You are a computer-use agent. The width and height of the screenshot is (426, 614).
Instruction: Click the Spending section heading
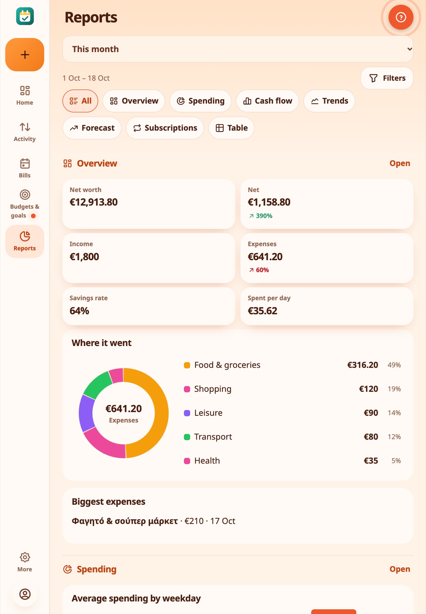pyautogui.click(x=90, y=569)
